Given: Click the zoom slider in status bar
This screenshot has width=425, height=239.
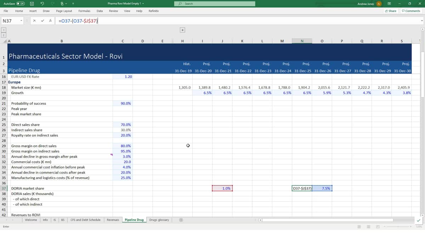Looking at the screenshot, I should tap(398, 227).
